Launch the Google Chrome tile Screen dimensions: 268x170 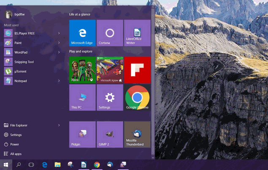click(x=137, y=97)
